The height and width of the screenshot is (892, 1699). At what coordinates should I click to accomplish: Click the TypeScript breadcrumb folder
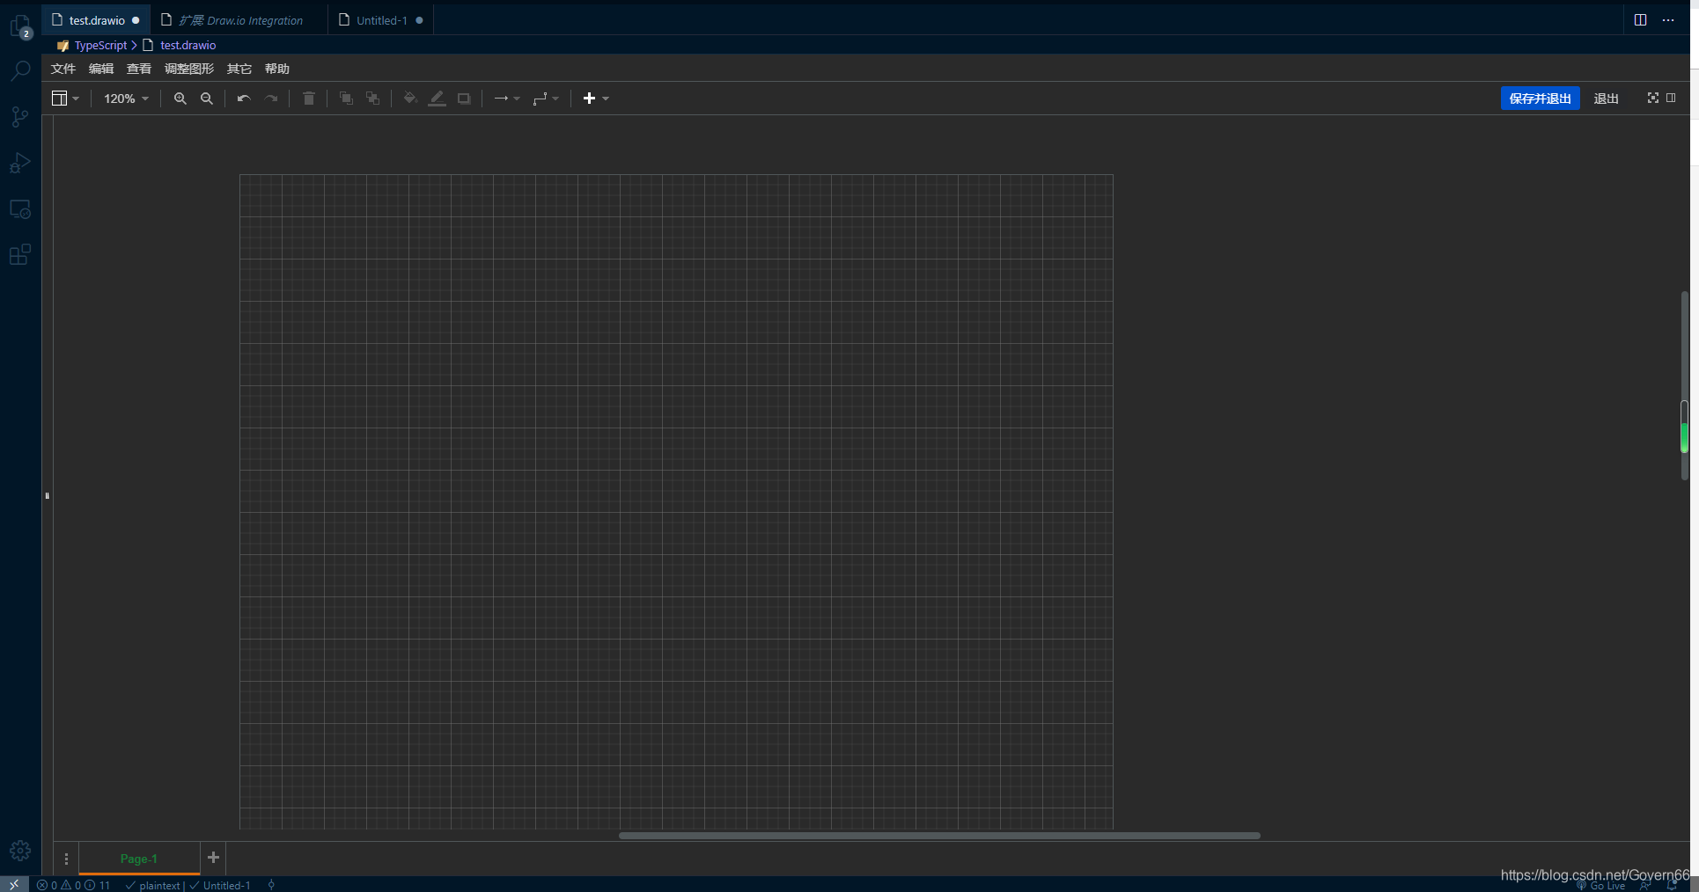pos(100,45)
